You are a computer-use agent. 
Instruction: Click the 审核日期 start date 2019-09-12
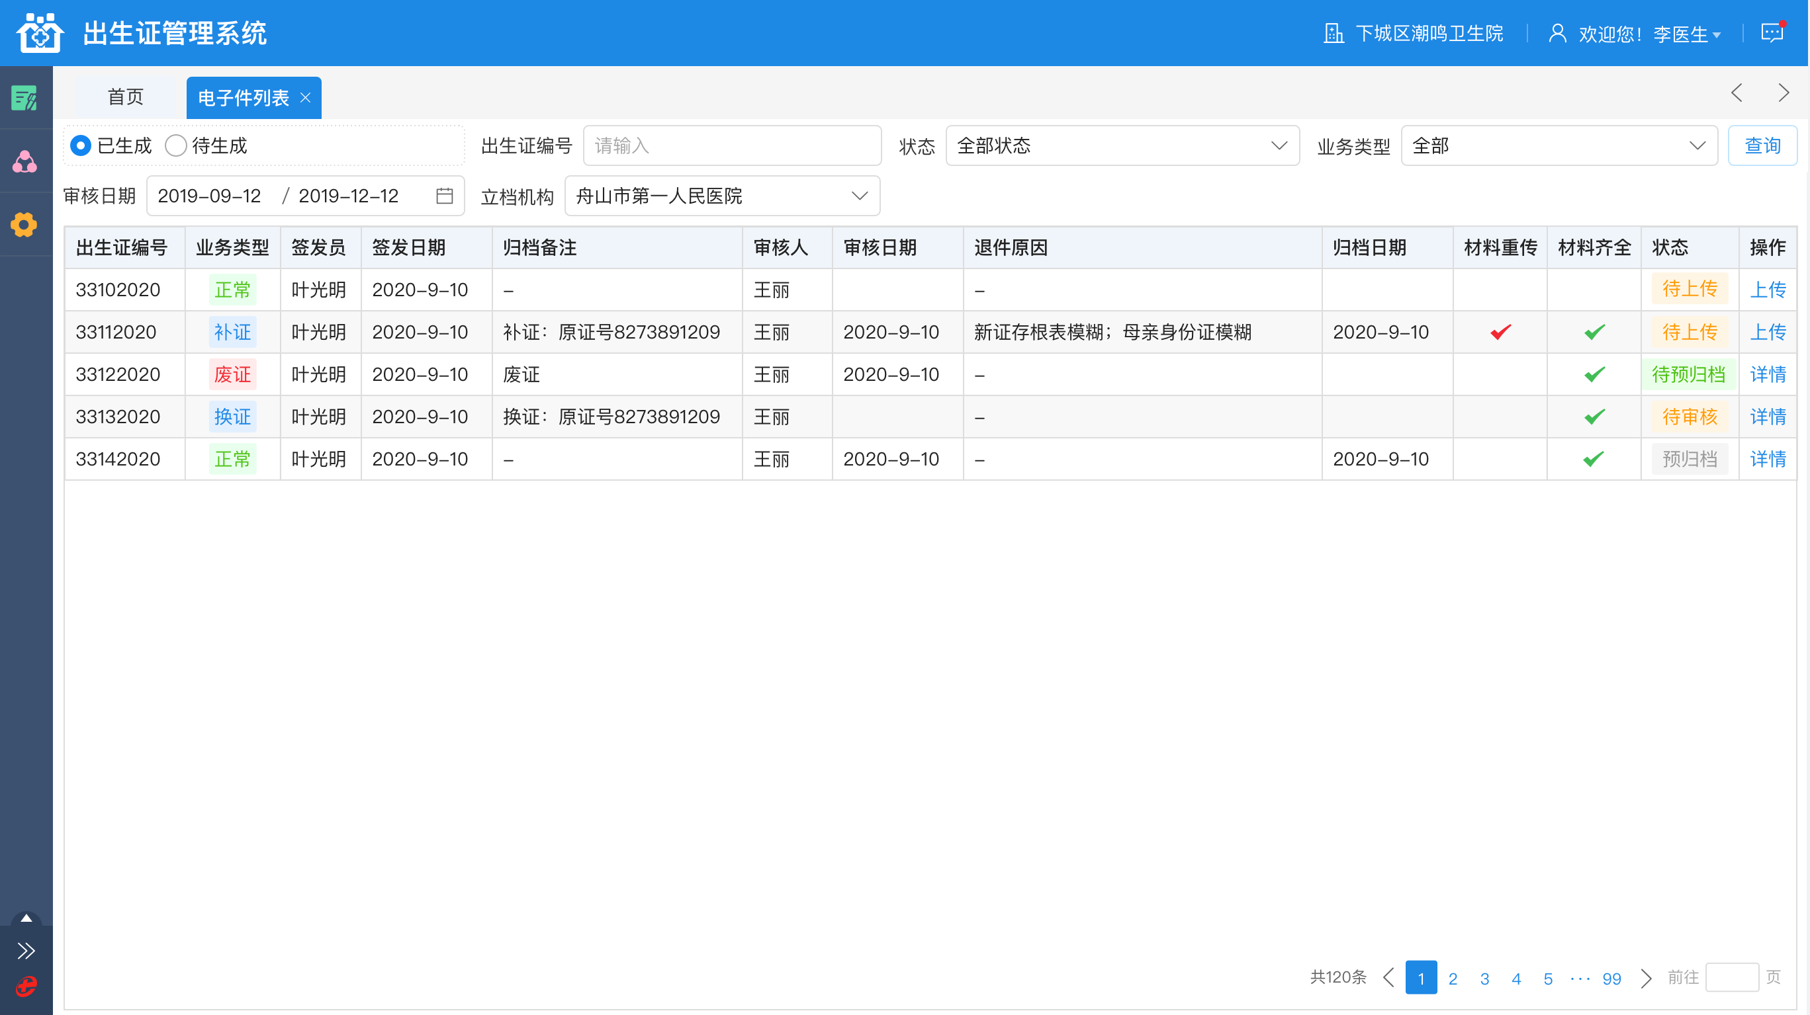[x=209, y=195]
